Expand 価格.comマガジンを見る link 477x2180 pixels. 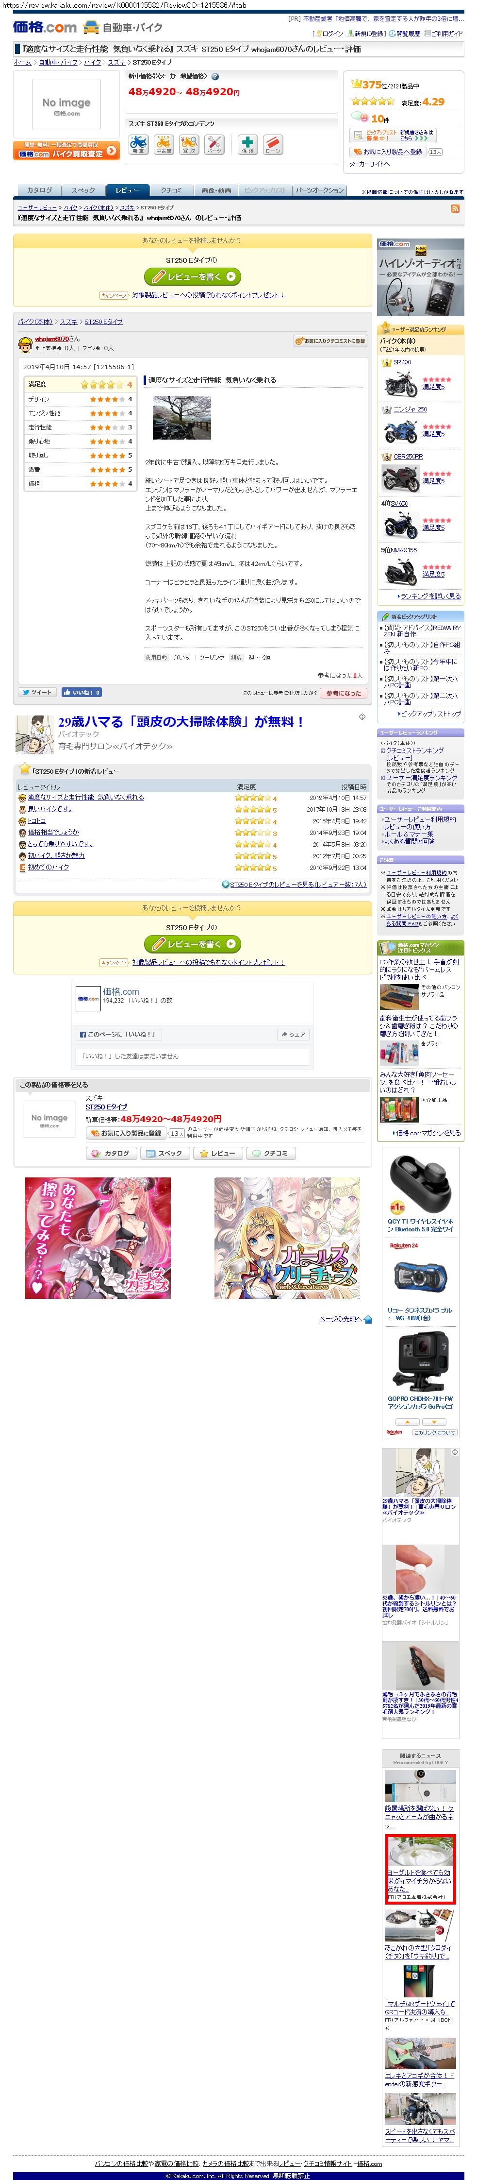point(428,1132)
